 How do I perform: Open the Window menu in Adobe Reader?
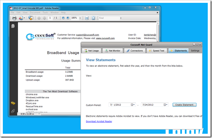[54, 12]
